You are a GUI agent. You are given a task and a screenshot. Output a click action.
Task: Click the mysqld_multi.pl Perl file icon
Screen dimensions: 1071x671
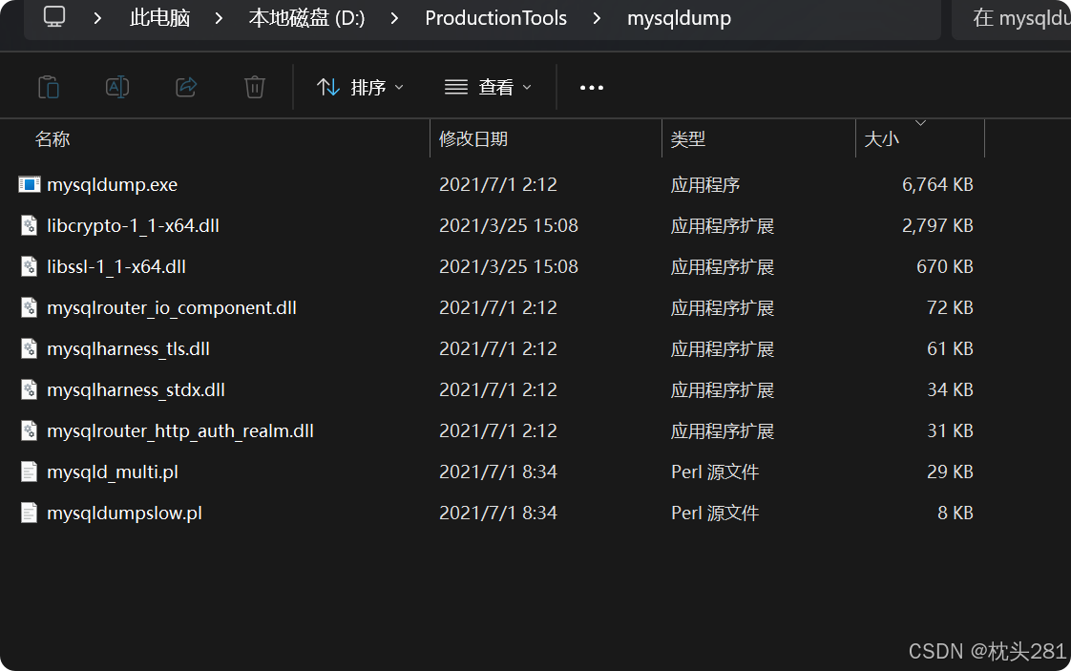point(29,472)
